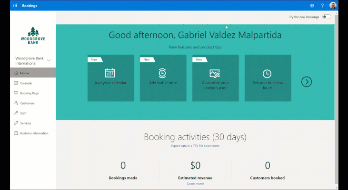
Task: Click the Export data in a TSV file link
Action: (x=187, y=146)
